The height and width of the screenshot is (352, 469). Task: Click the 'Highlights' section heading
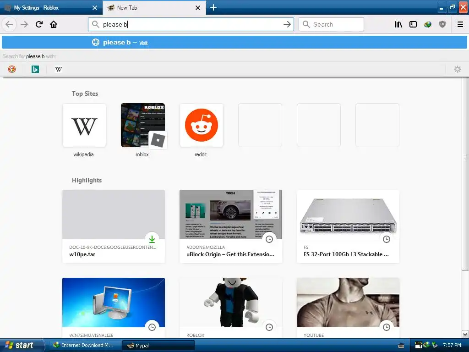(87, 180)
